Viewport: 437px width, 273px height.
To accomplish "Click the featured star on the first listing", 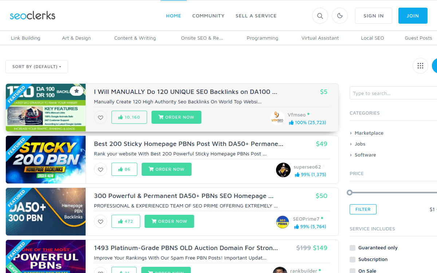I will coord(76,91).
